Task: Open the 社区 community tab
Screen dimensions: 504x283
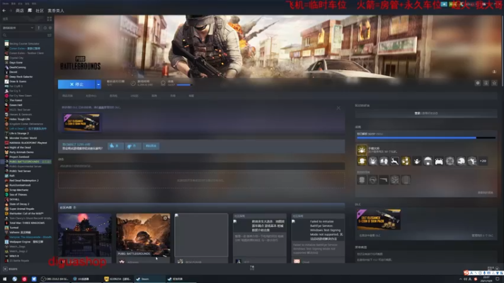Action: tap(40, 11)
